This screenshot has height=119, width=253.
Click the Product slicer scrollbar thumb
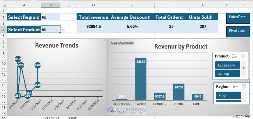coord(244,68)
